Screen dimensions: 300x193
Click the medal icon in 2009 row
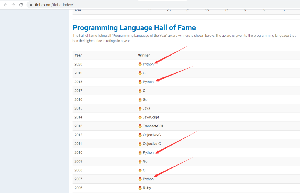coord(140,161)
